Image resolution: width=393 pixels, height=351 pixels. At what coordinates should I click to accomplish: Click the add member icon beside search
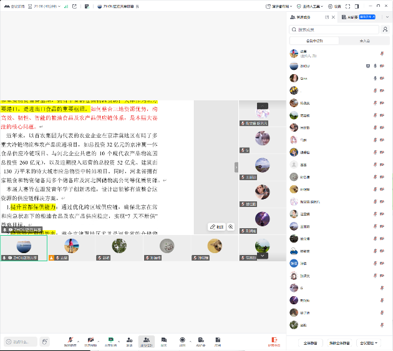384,29
